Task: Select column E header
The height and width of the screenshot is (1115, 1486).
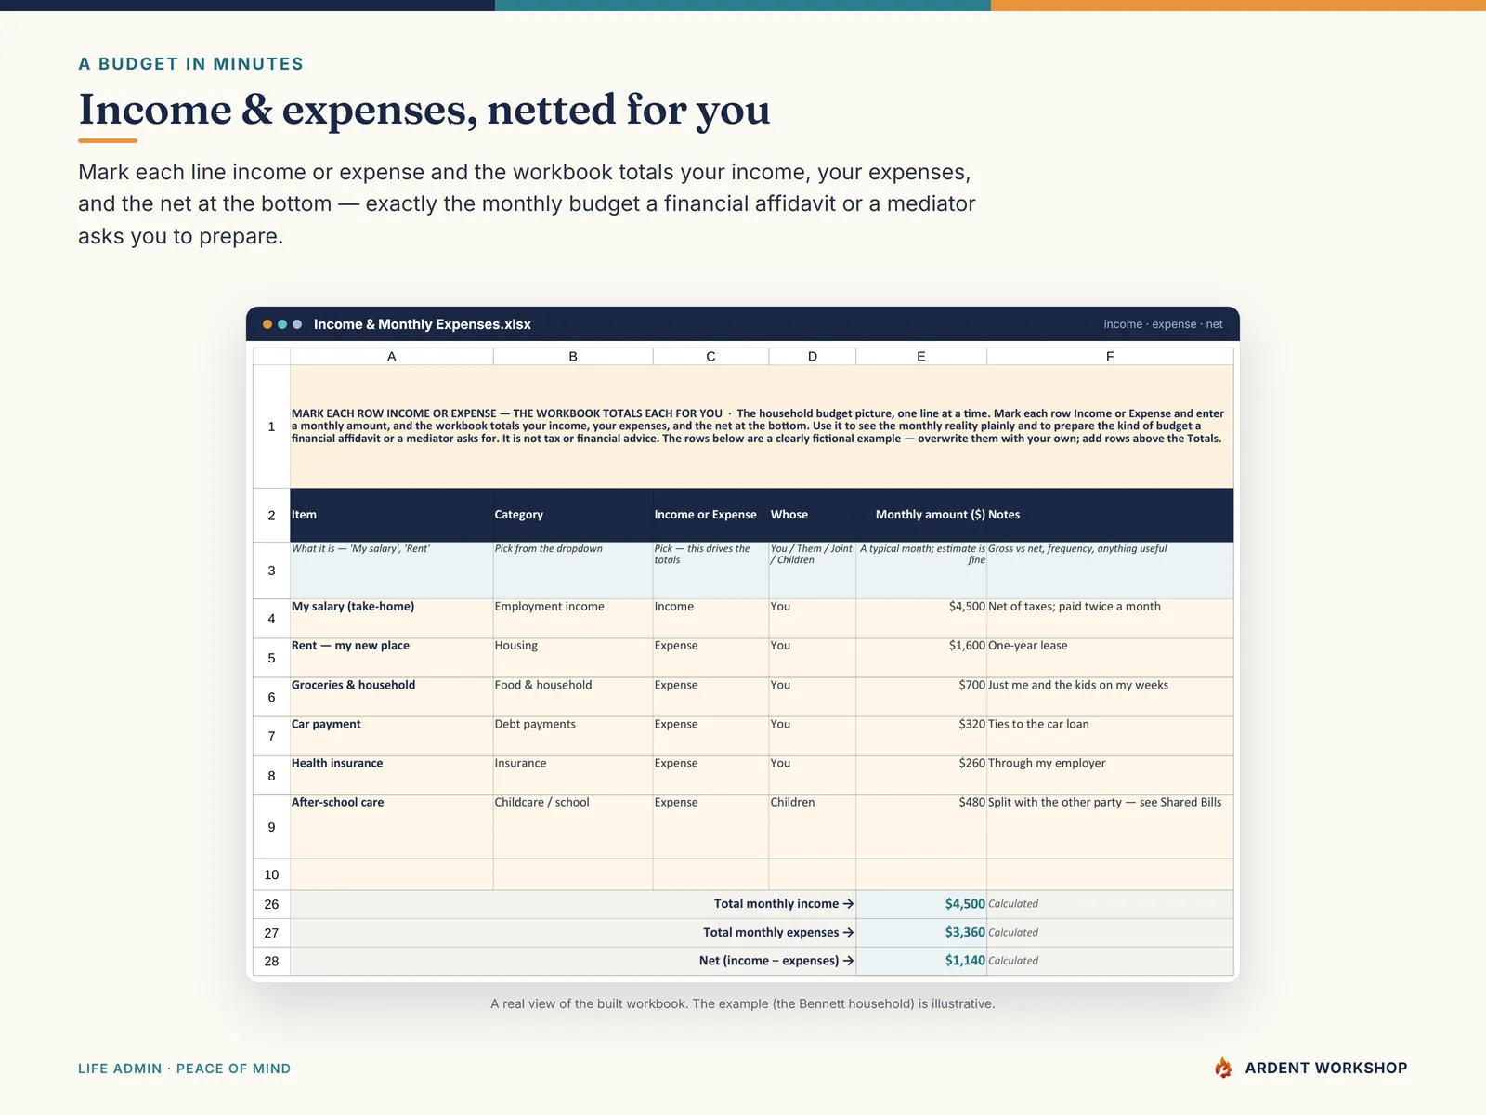Action: [921, 356]
